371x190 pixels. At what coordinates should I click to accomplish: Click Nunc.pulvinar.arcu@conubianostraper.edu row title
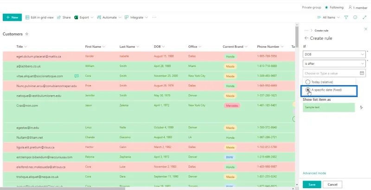(47, 86)
